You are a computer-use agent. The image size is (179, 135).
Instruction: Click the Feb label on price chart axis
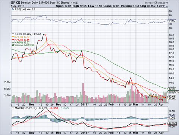111,105
